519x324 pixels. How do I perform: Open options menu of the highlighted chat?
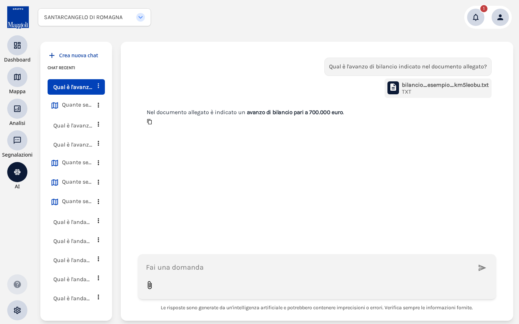point(98,86)
